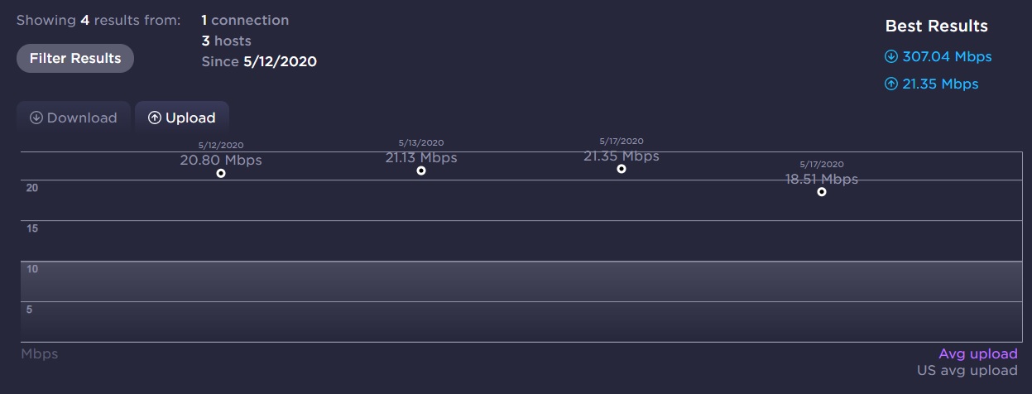Select the 18.51 Mbps data point marker
This screenshot has width=1032, height=394.
click(x=822, y=192)
